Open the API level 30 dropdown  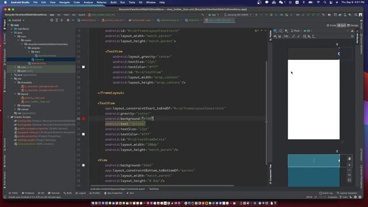pyautogui.click(x=308, y=30)
